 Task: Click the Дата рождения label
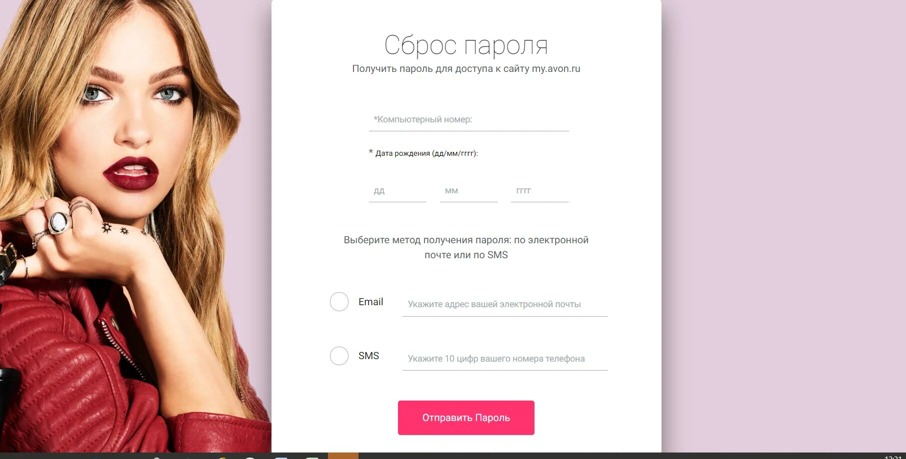click(x=426, y=153)
